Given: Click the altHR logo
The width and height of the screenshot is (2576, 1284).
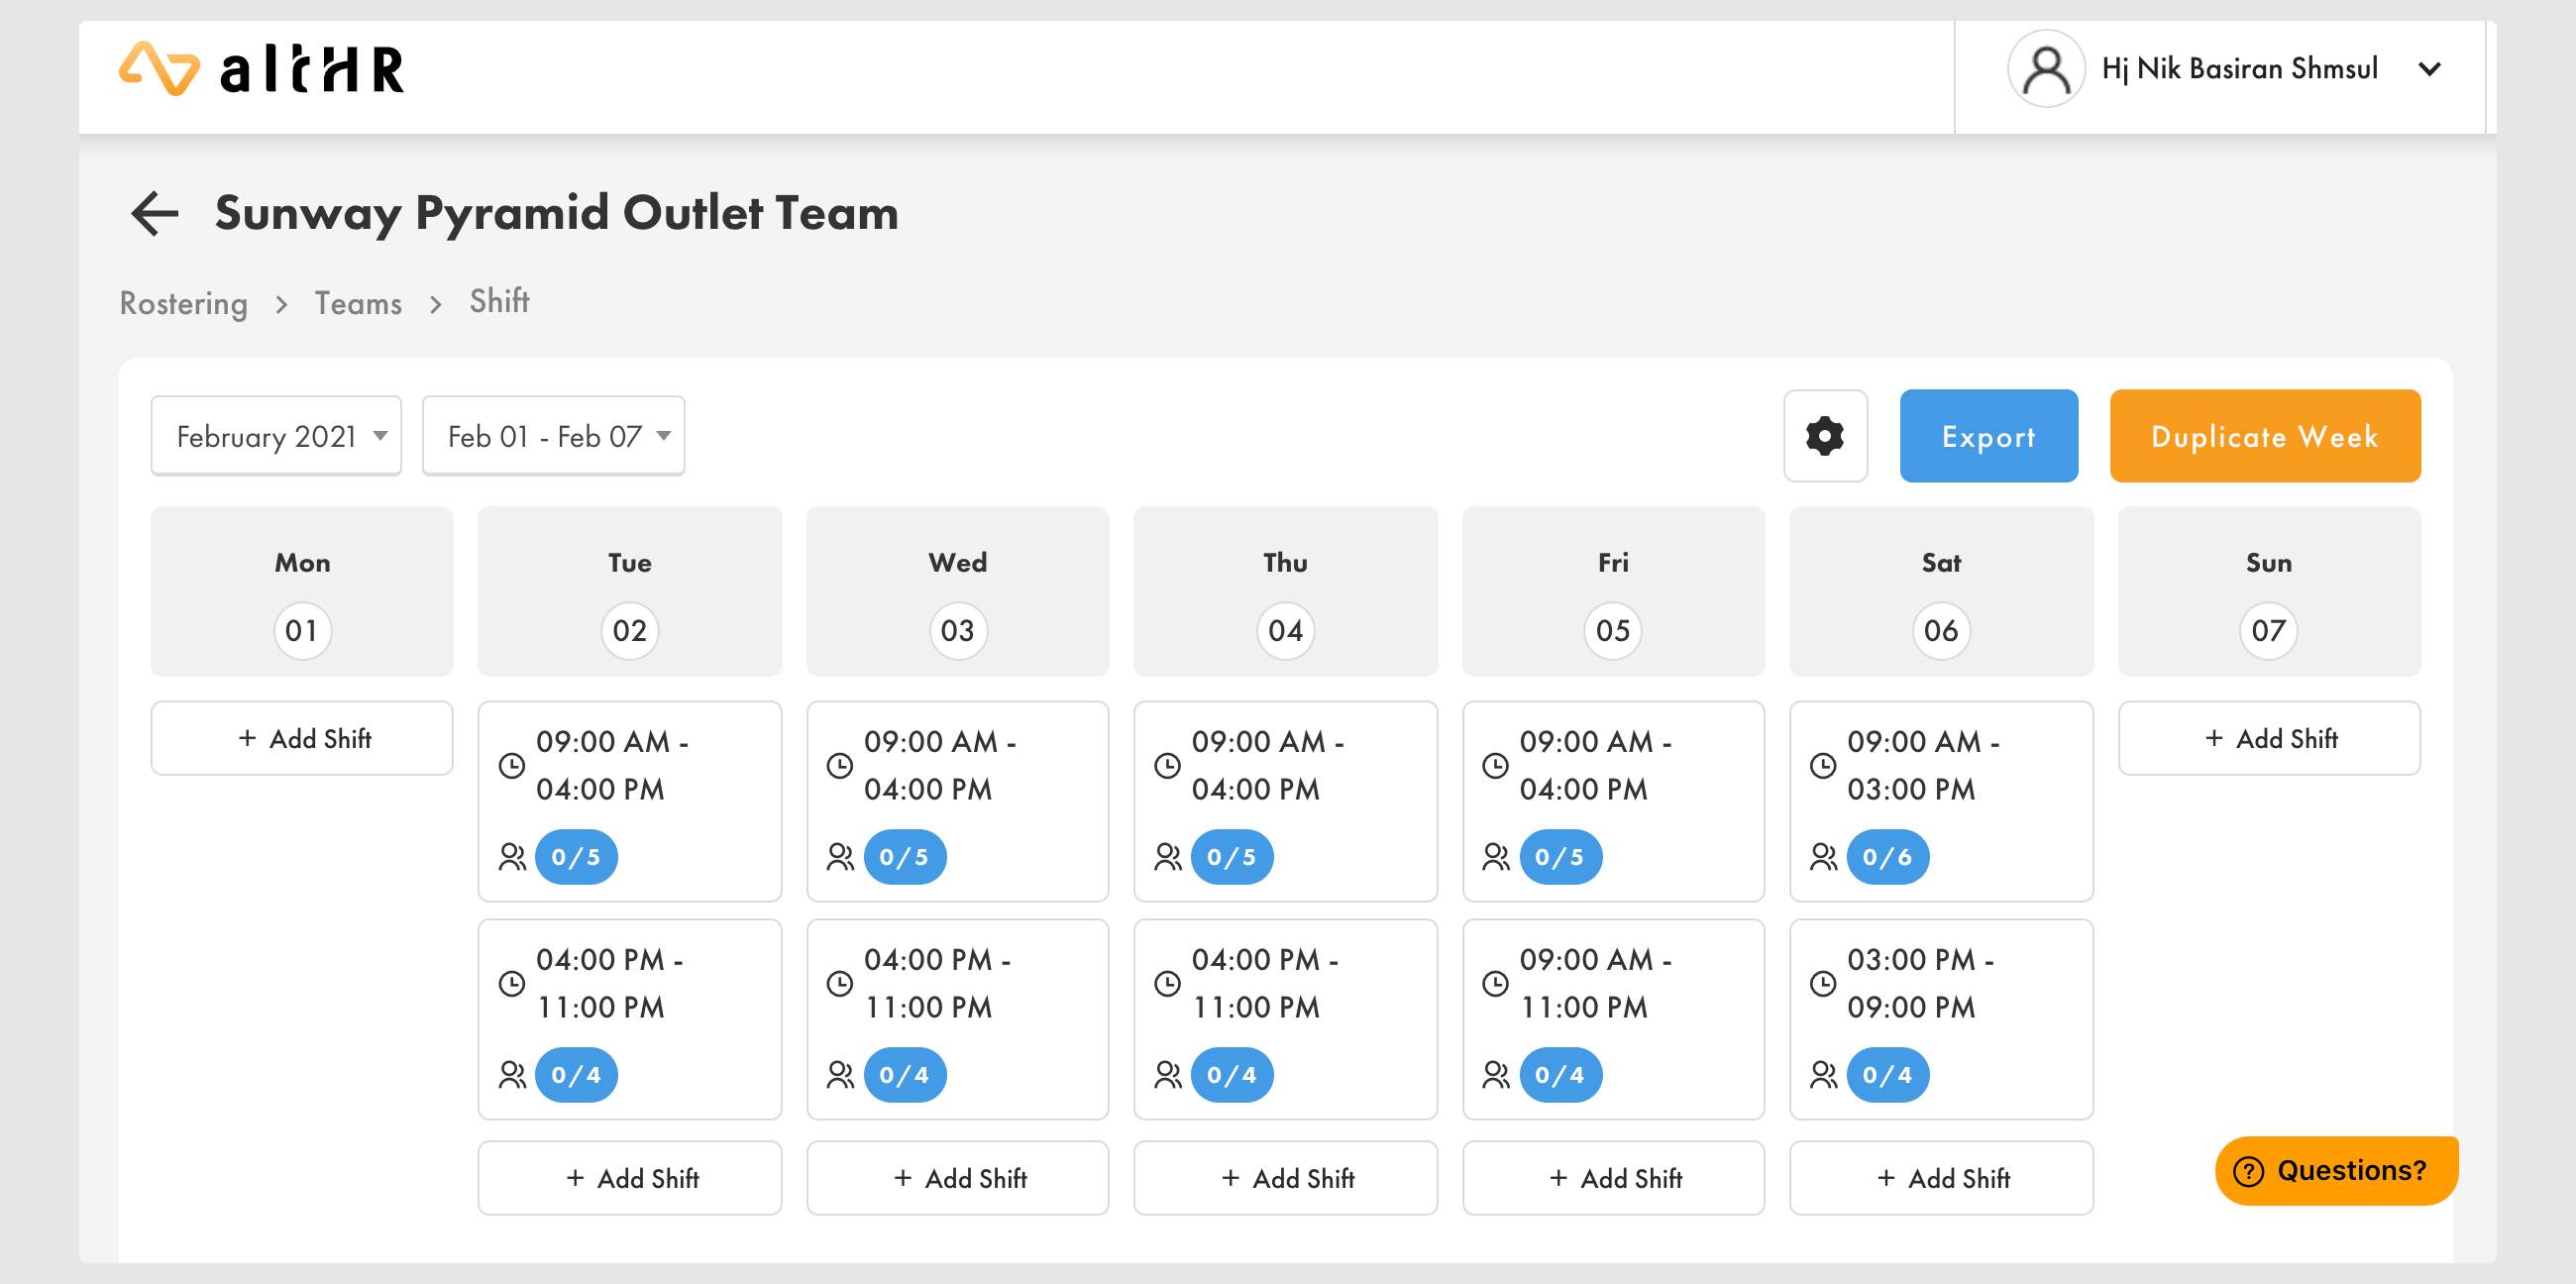Looking at the screenshot, I should coord(262,70).
